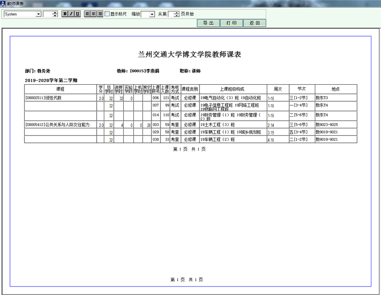
Task: Toggle italic text formatting
Action: point(71,14)
